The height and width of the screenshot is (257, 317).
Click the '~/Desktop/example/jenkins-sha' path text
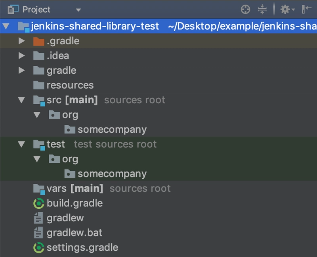243,26
